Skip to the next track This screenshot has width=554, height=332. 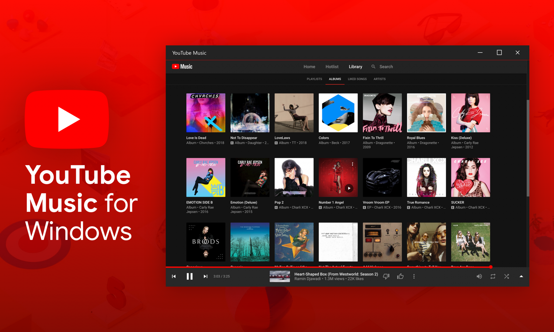point(205,276)
